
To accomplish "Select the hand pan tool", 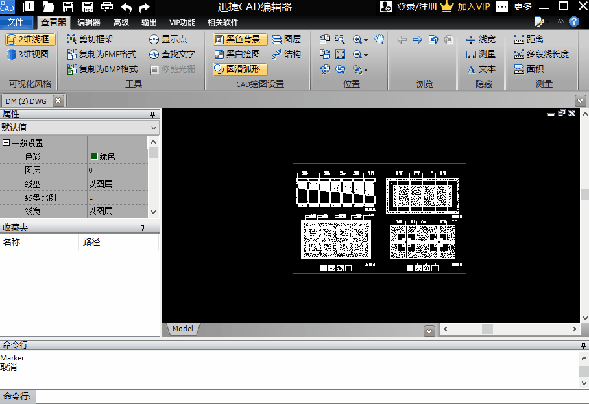I will (x=379, y=40).
